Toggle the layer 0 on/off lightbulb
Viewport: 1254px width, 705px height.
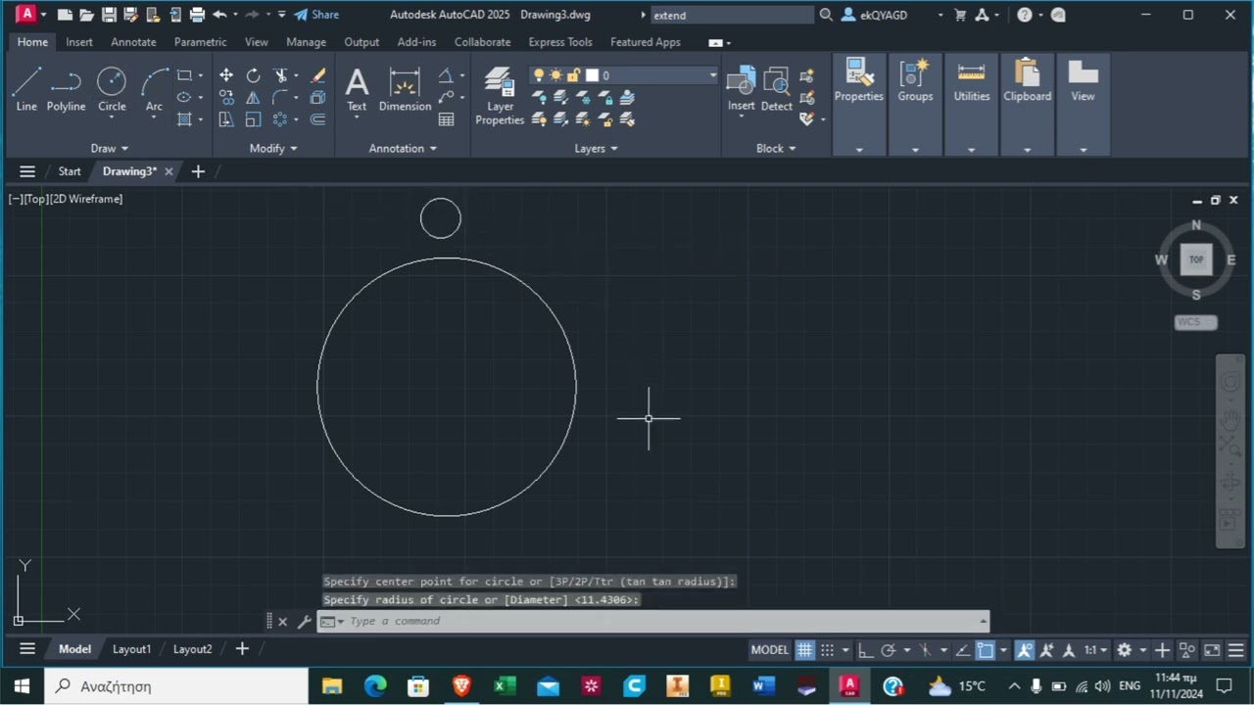click(x=538, y=75)
